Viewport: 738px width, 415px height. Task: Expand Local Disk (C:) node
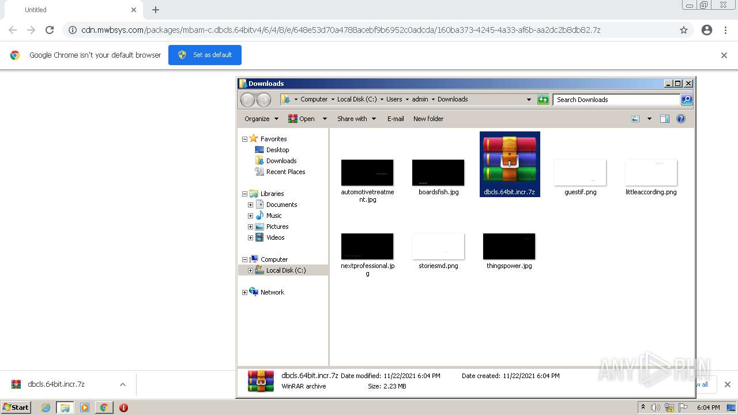click(x=250, y=270)
